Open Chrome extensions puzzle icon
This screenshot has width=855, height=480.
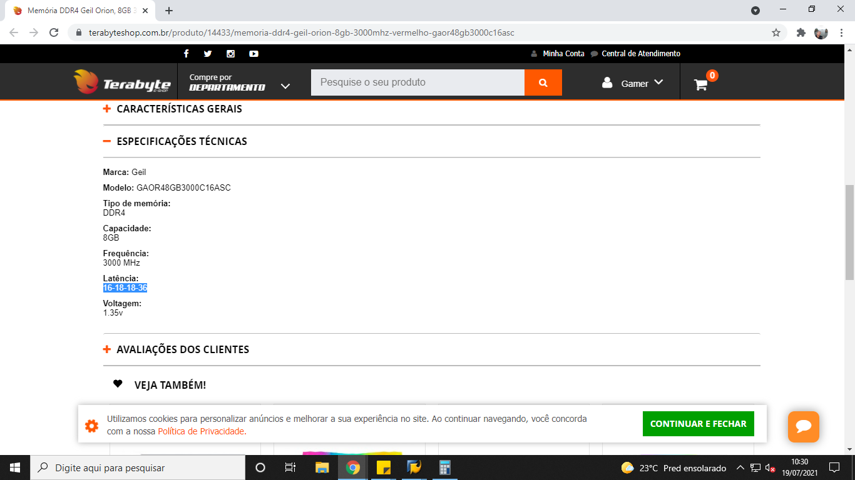pos(801,32)
